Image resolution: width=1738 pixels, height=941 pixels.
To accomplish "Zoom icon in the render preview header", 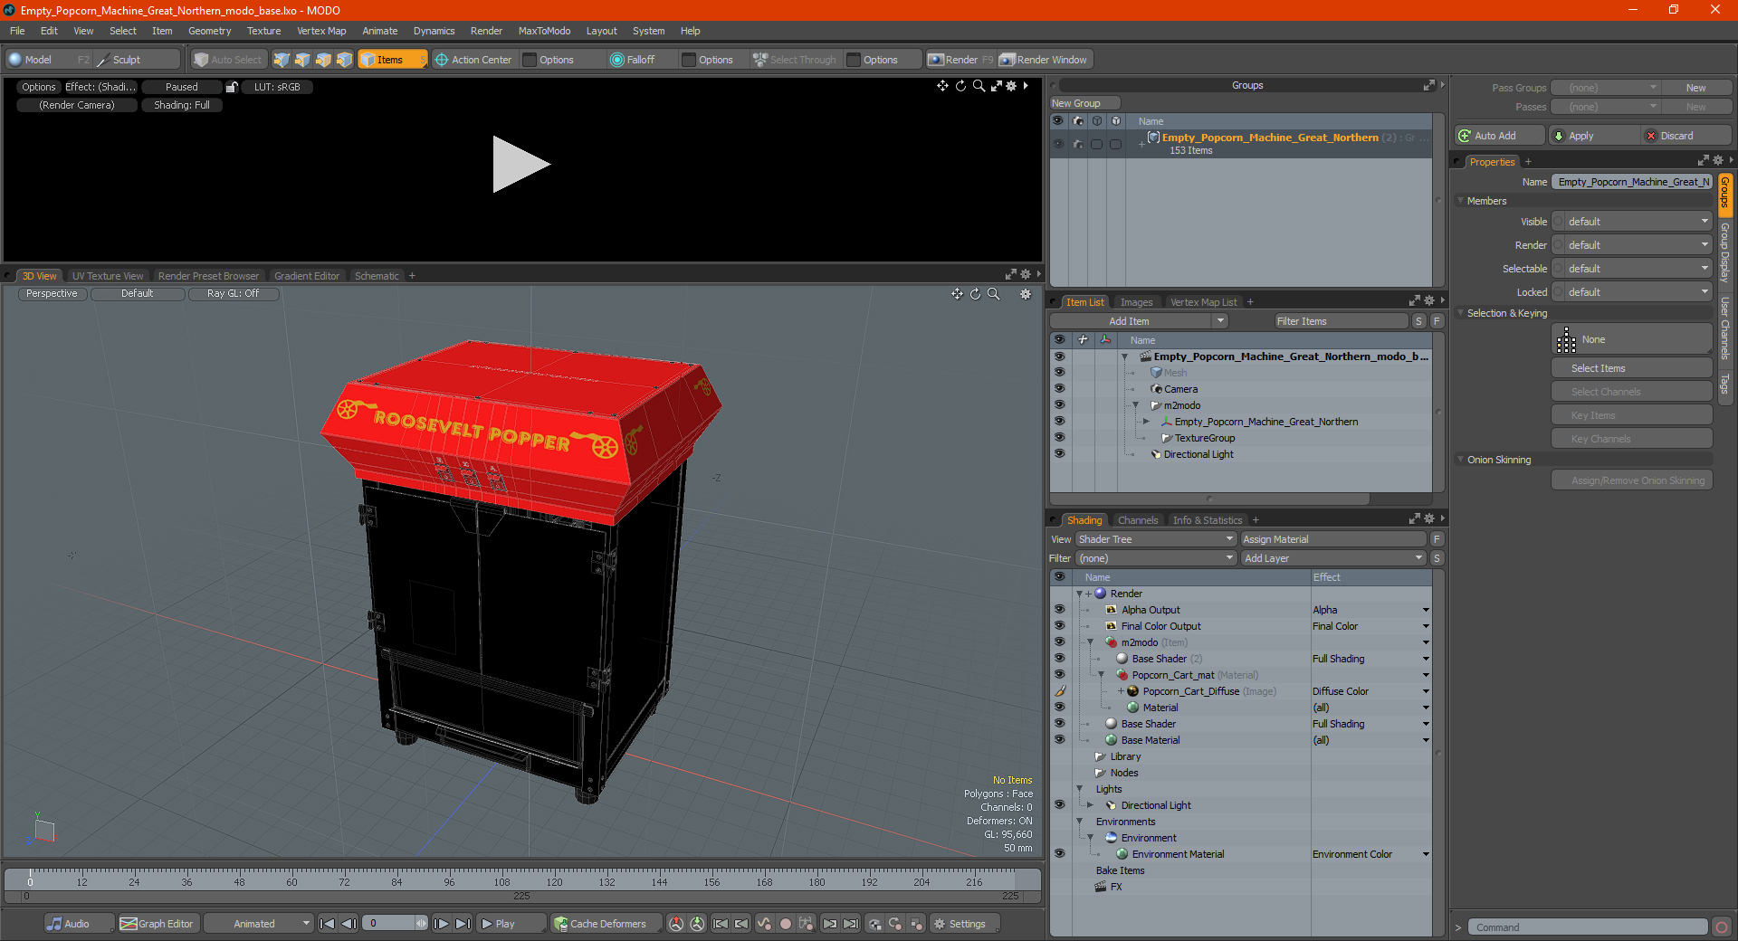I will pos(979,86).
